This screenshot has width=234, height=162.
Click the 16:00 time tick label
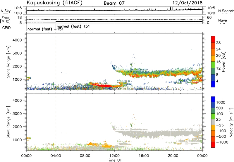point(144,156)
